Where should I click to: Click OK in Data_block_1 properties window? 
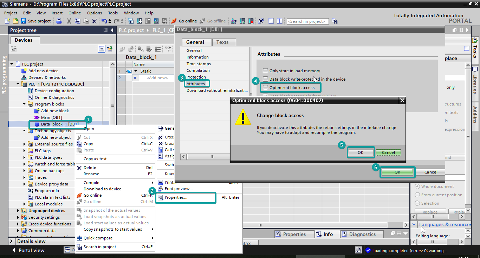click(x=397, y=172)
